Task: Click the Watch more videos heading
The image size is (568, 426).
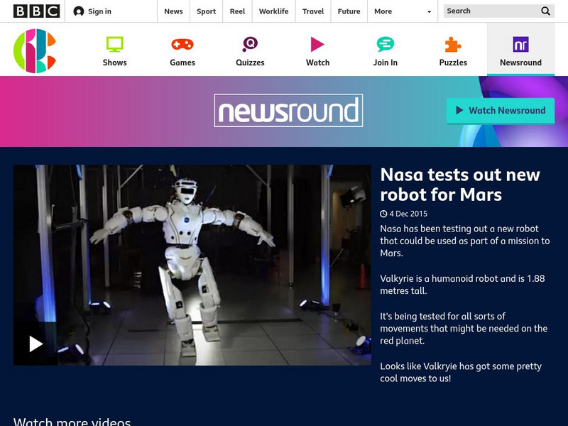Action: tap(72, 422)
